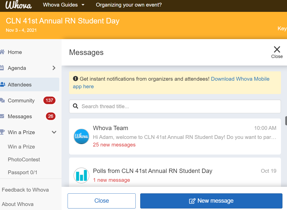Screen dimensions: 287x210
Task: Select the Win a Prize sub-item
Action: (21, 147)
